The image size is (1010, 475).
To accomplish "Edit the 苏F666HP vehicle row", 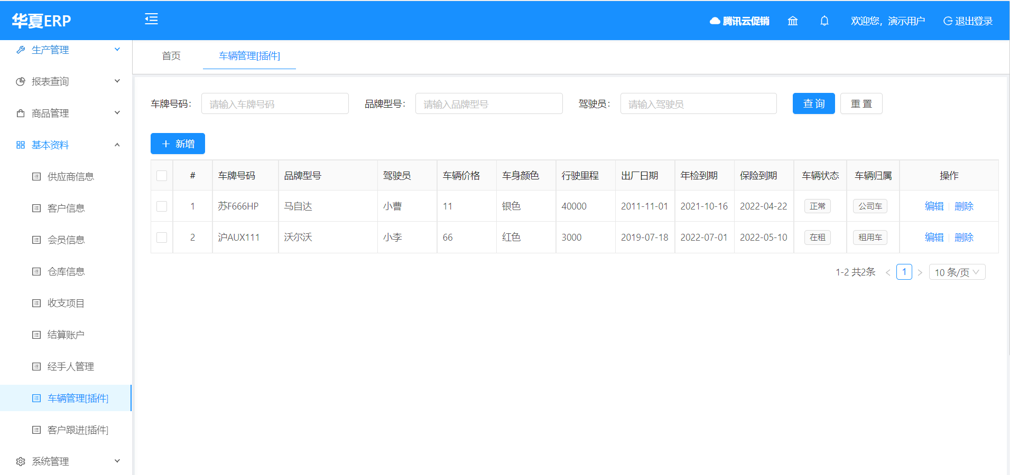I will [x=934, y=206].
